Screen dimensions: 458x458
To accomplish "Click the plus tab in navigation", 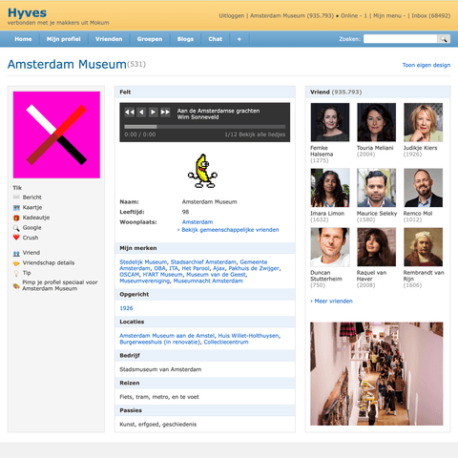I will 239,39.
